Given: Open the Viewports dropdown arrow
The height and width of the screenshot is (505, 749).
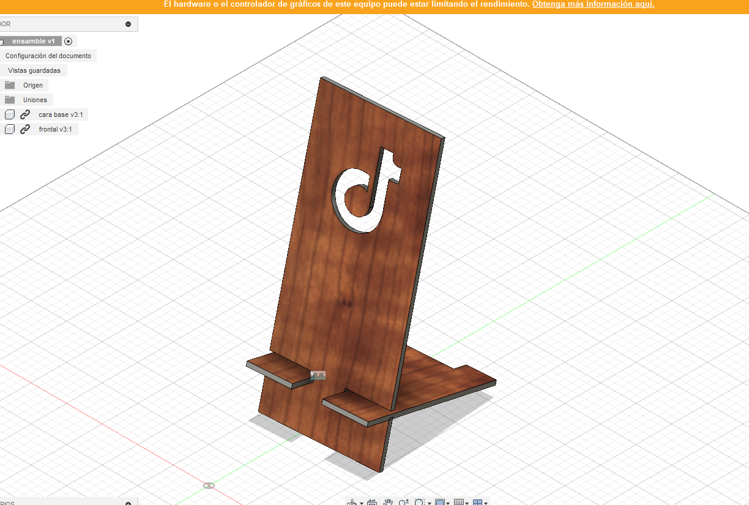Looking at the screenshot, I should point(486,503).
